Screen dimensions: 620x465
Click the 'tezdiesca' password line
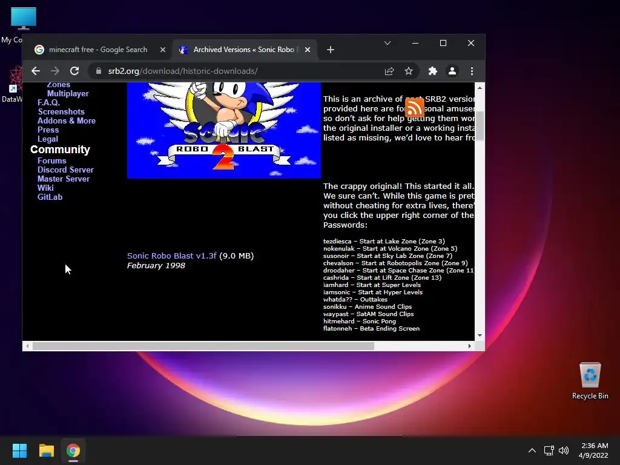(384, 241)
